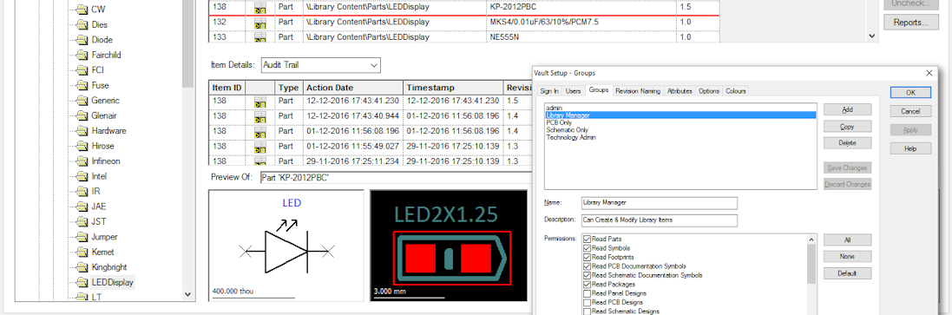Open the Attributes tab
This screenshot has width=952, height=315.
[680, 91]
